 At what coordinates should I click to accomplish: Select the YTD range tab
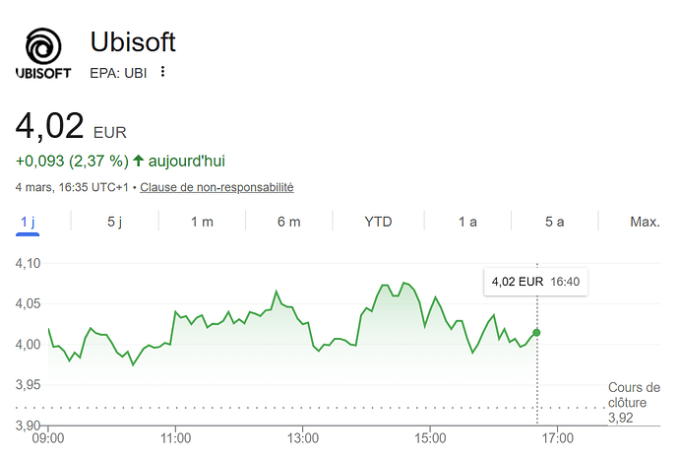(378, 222)
